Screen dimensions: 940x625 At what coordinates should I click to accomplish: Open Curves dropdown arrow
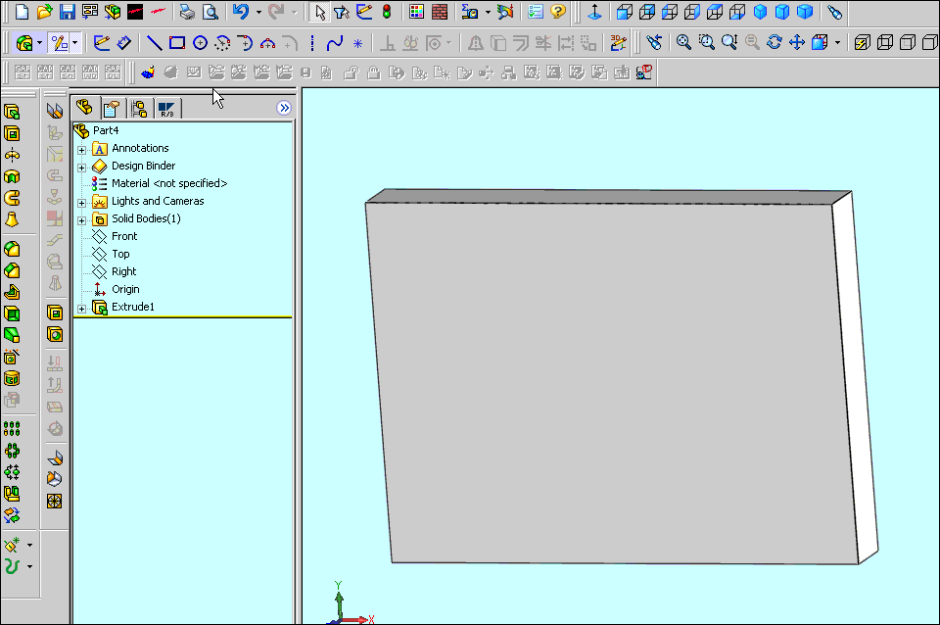(x=30, y=567)
